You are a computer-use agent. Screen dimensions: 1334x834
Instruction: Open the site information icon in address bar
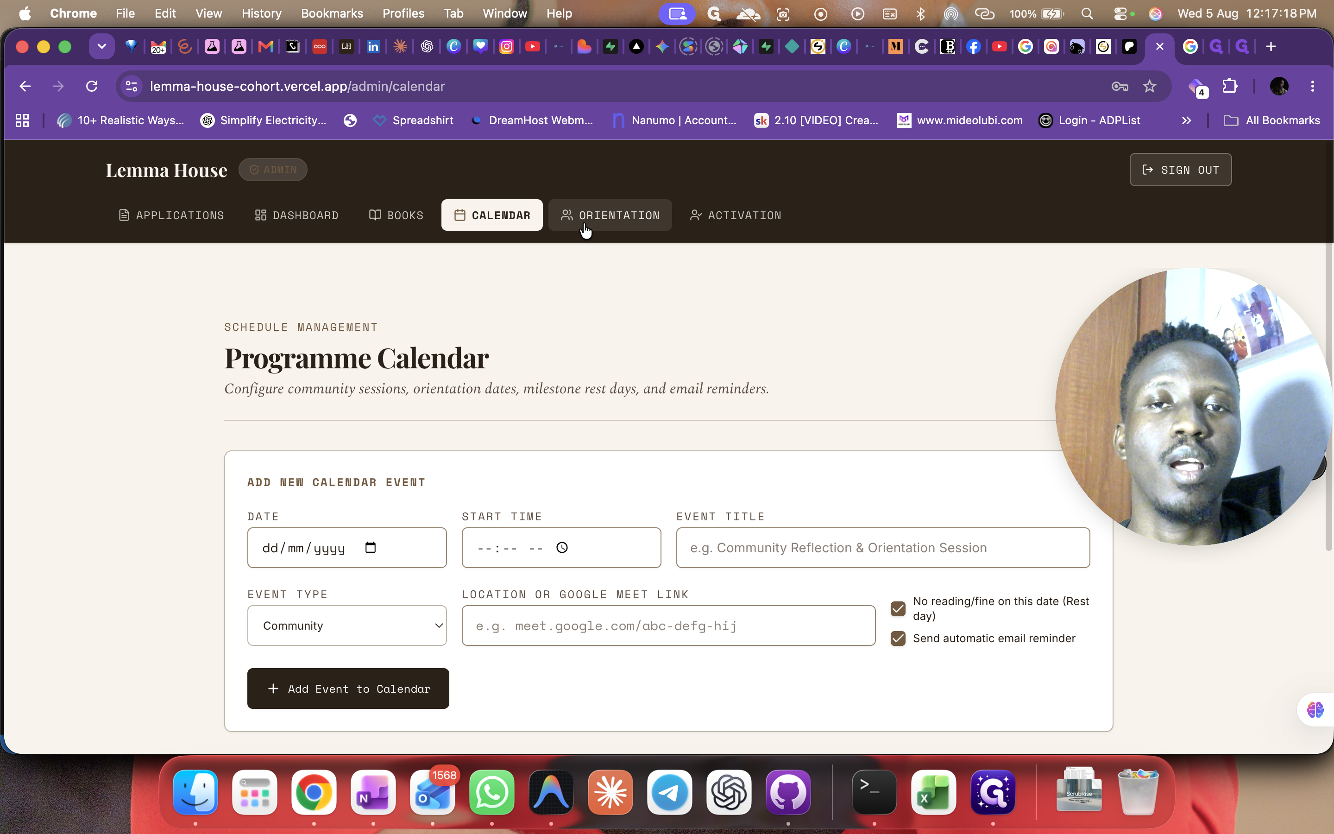132,86
